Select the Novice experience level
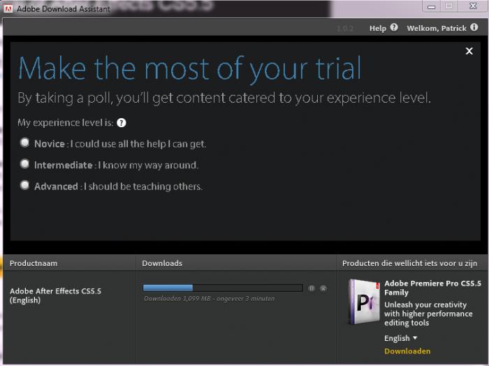489x366 pixels. (x=25, y=142)
